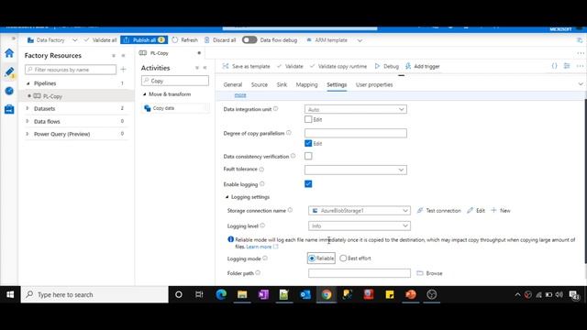Click the 'more' link below tabs
The image size is (587, 330).
coord(240,95)
